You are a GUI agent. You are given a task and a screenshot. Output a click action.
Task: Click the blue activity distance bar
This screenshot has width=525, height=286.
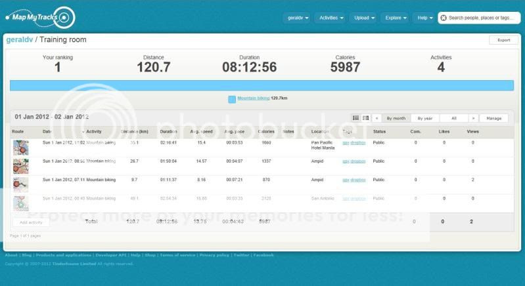[x=262, y=85]
